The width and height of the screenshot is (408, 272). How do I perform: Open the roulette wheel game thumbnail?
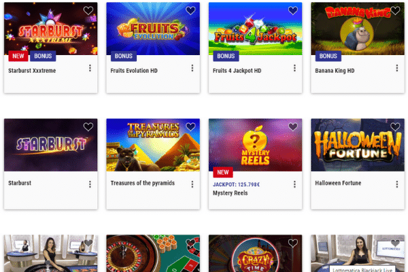(153, 253)
